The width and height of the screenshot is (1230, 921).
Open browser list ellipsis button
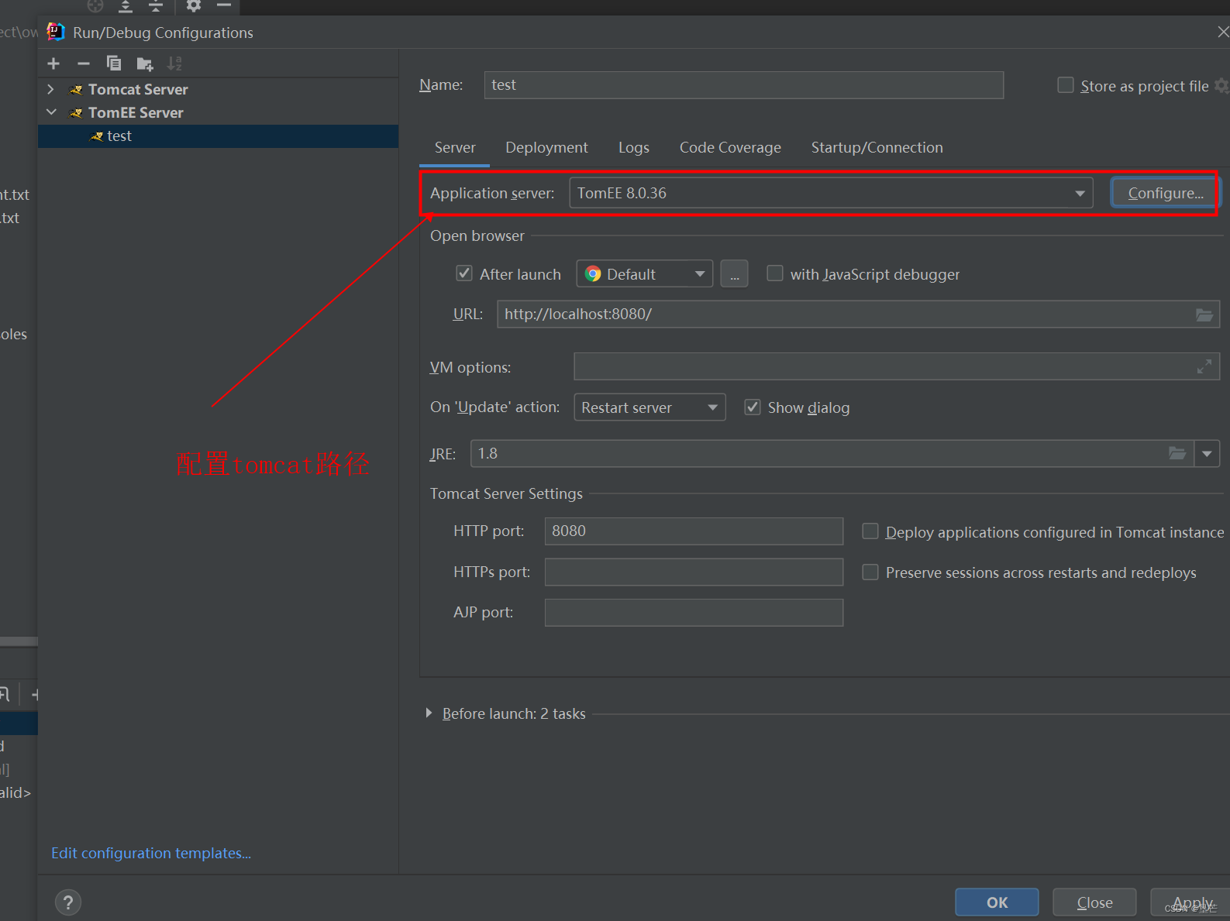click(x=734, y=273)
